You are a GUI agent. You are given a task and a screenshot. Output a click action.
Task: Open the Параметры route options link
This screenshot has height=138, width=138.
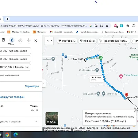[x=32, y=86]
